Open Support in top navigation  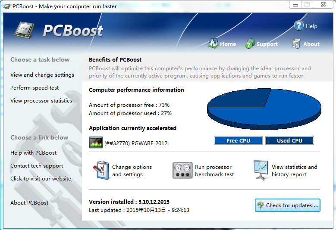(x=267, y=44)
